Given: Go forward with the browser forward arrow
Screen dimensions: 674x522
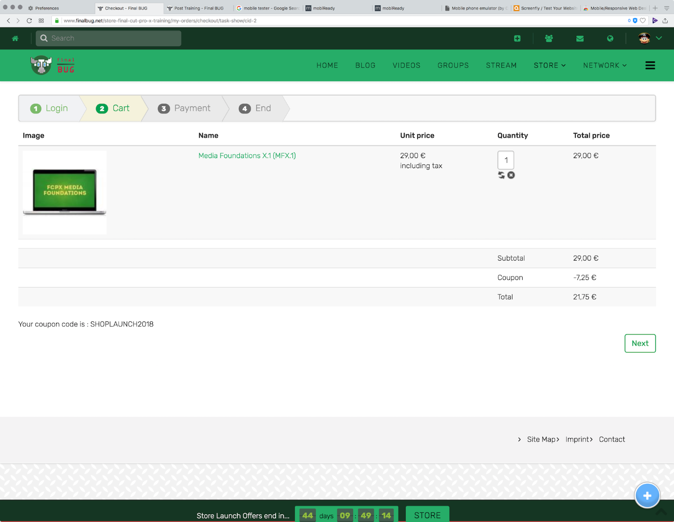Looking at the screenshot, I should [18, 21].
